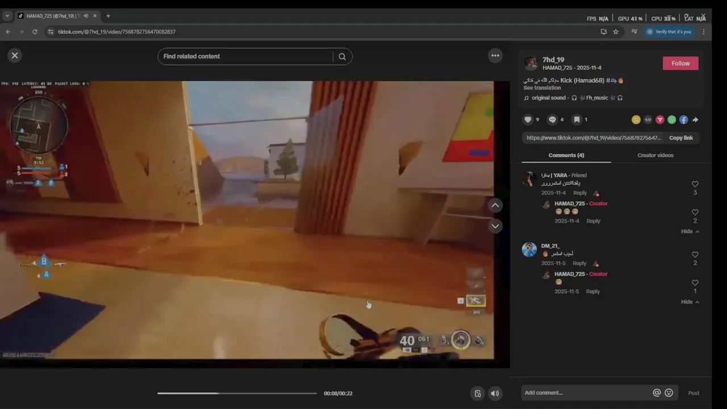The width and height of the screenshot is (727, 409).
Task: Seek on the video progress bar
Action: (237, 393)
